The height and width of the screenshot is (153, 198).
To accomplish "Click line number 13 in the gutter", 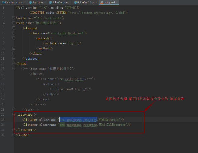I will pyautogui.click(x=3, y=69).
